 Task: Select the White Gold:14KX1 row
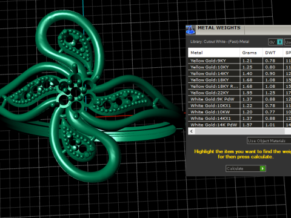click(x=239, y=119)
